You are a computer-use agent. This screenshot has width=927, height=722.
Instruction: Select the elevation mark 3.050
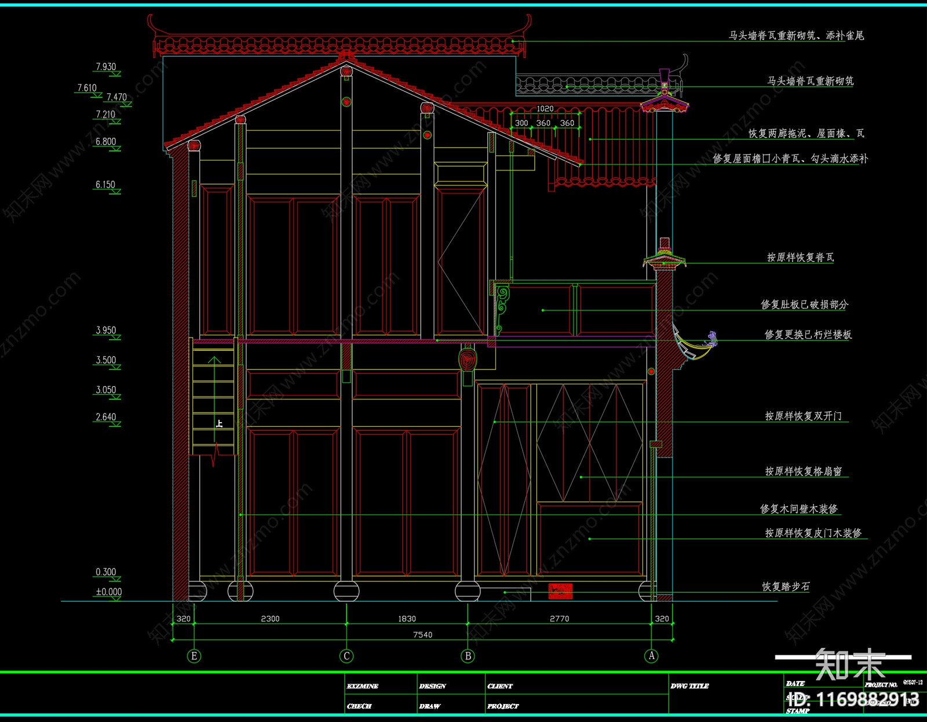106,390
